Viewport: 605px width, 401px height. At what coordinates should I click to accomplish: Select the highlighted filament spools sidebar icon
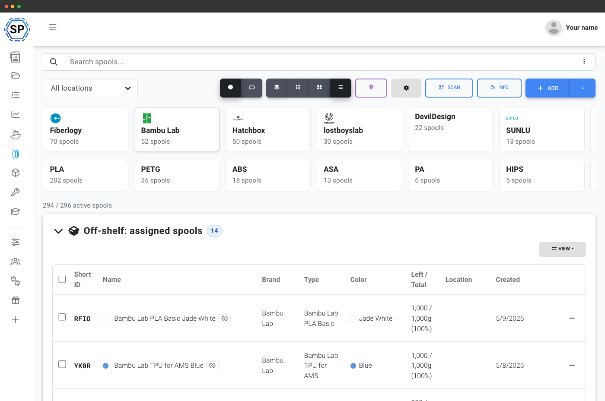click(16, 154)
